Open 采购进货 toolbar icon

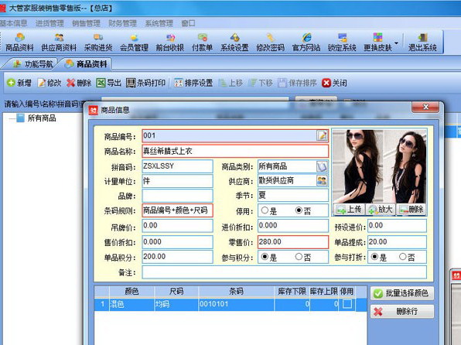point(98,43)
